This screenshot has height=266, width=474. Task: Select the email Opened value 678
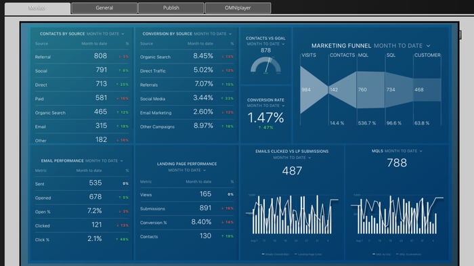95,197
